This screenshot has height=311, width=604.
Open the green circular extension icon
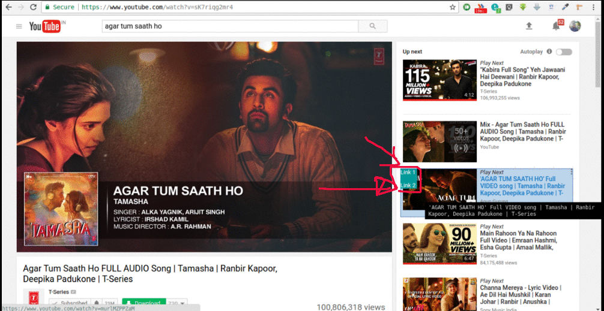(467, 7)
